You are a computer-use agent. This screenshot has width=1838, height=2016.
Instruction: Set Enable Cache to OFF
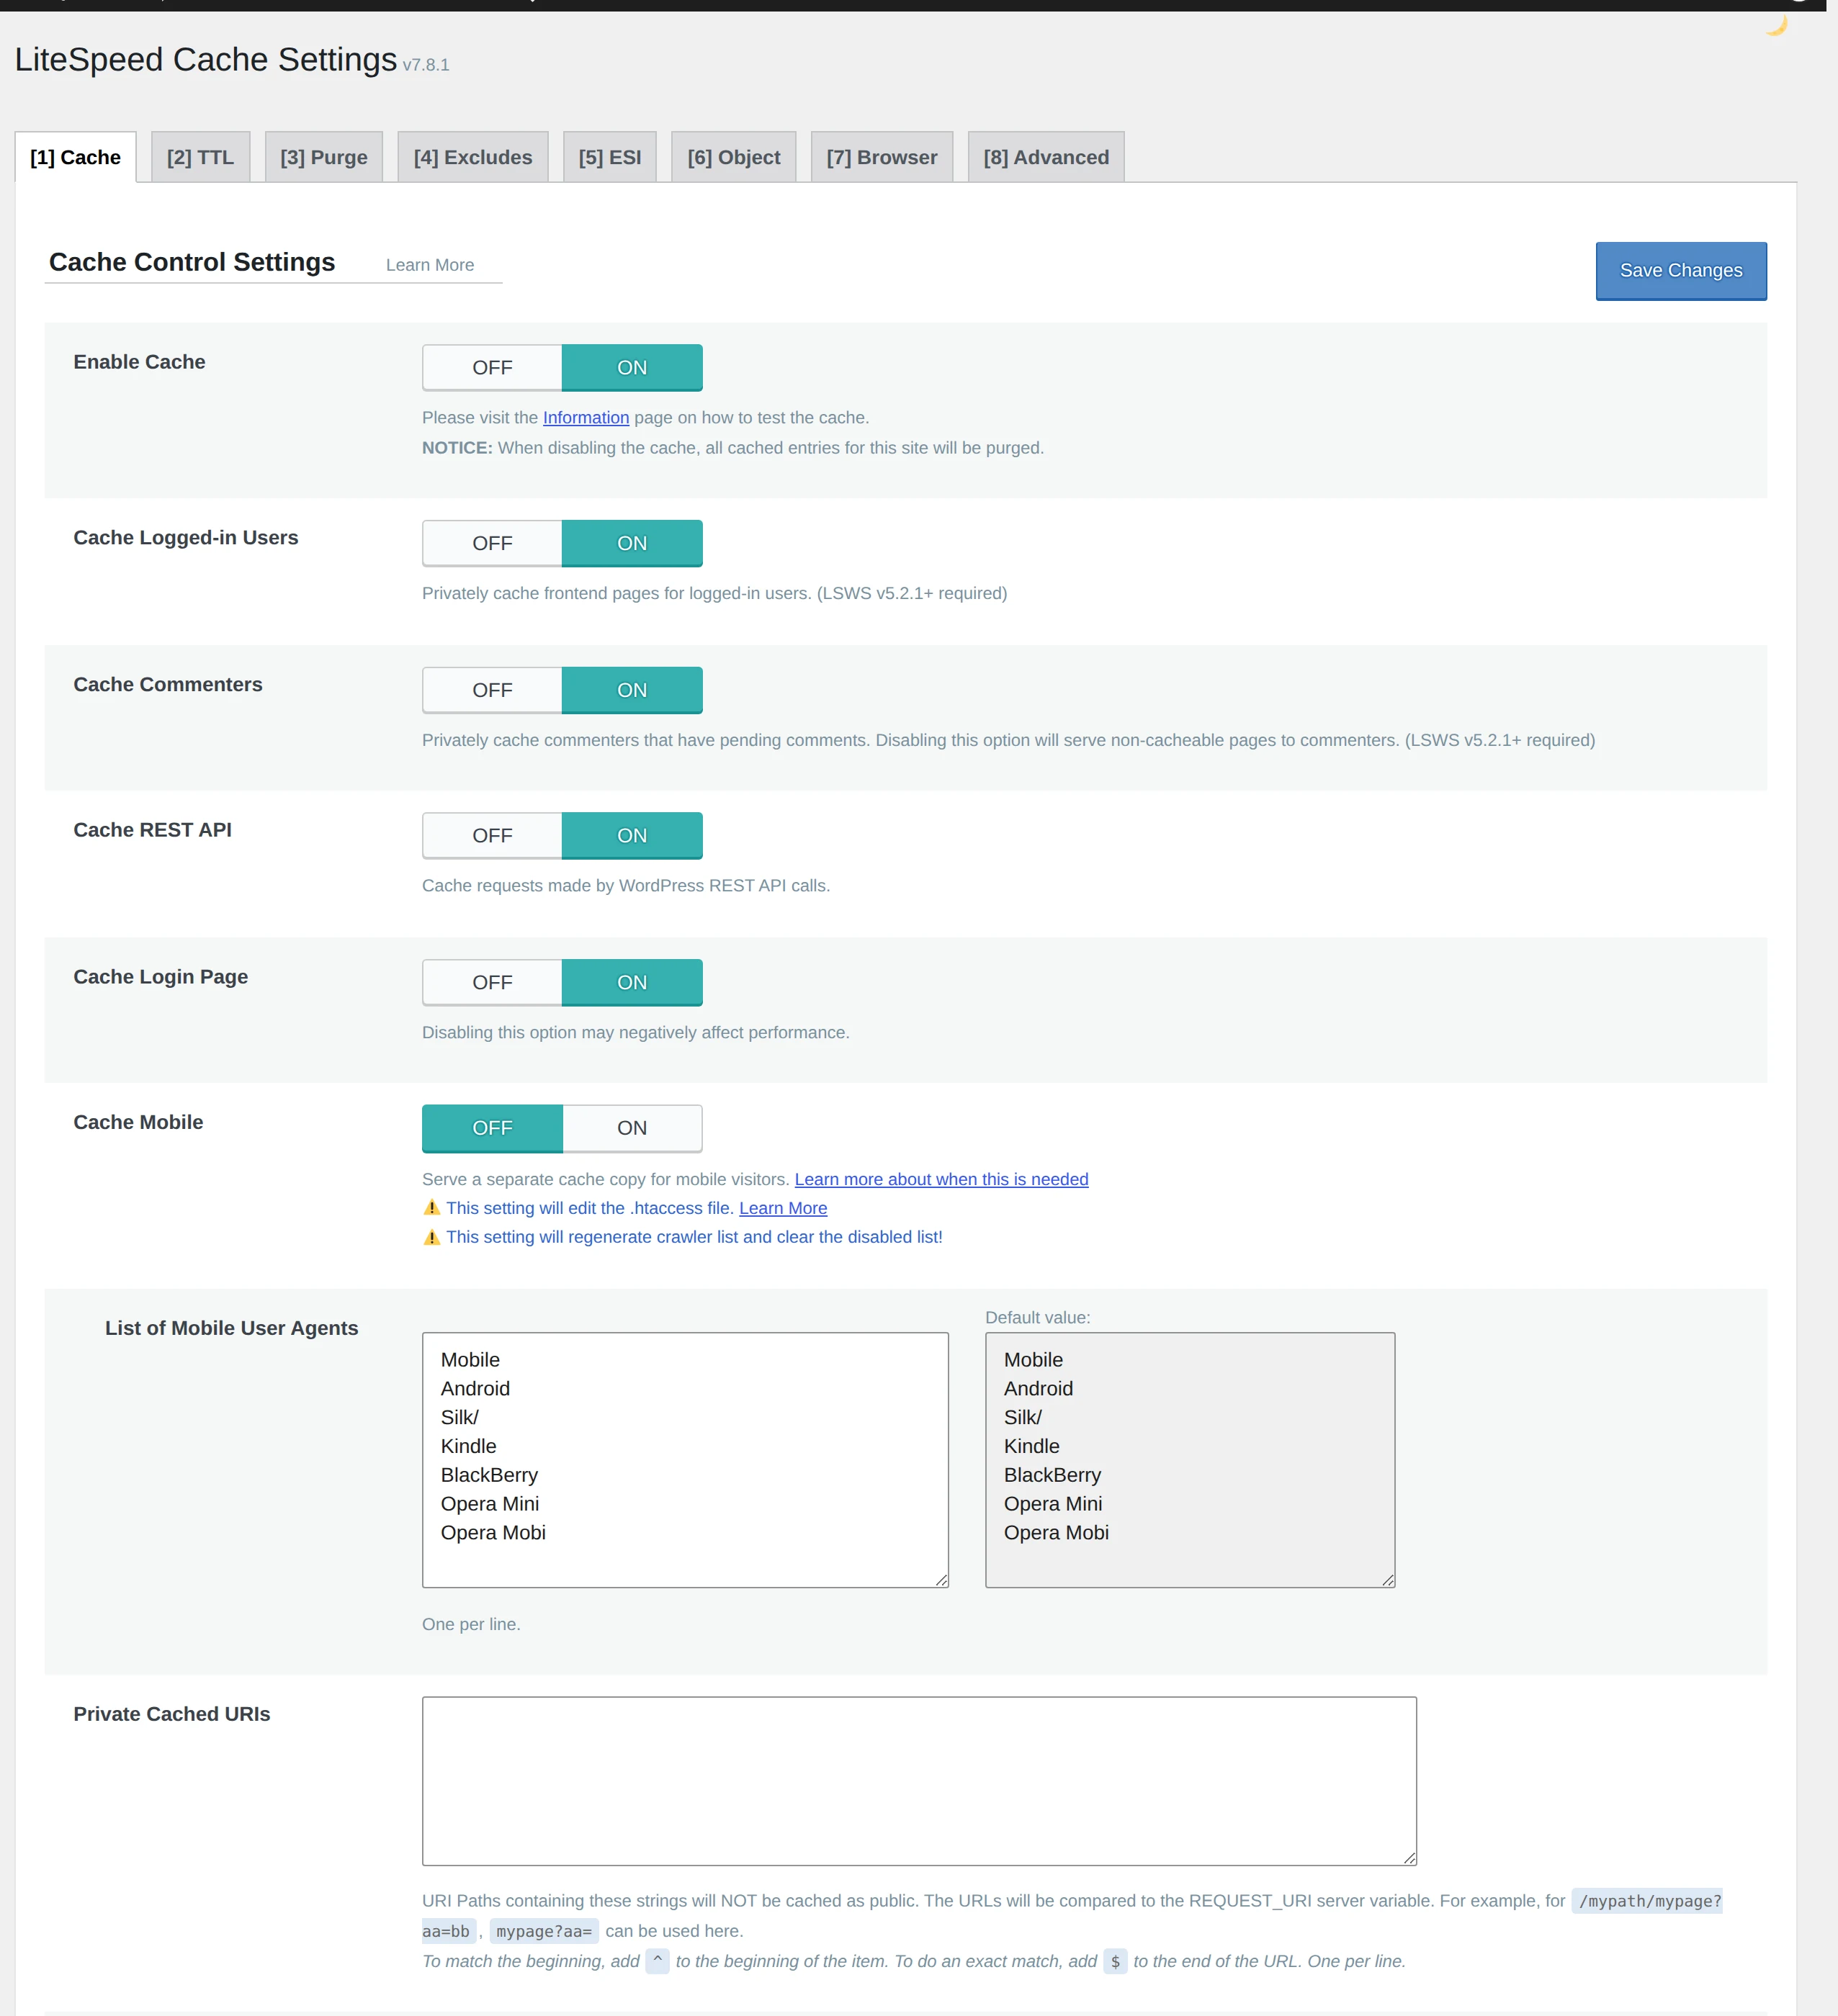point(492,368)
